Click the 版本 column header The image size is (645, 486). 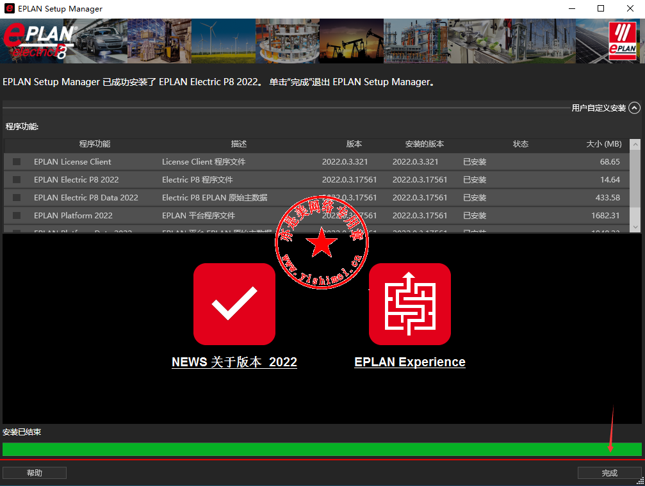pos(354,144)
